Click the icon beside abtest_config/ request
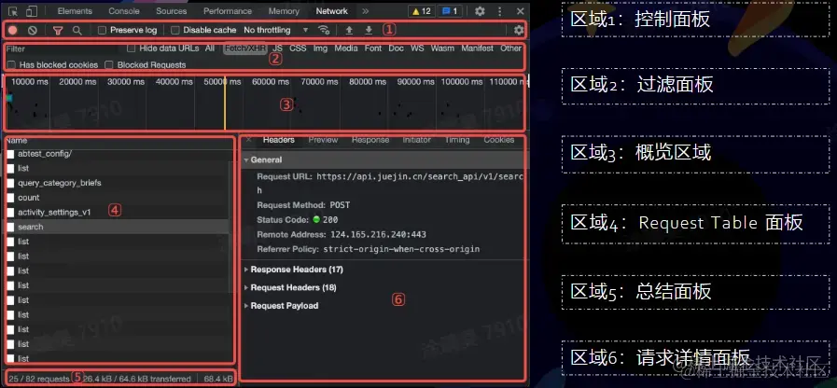 tap(10, 154)
